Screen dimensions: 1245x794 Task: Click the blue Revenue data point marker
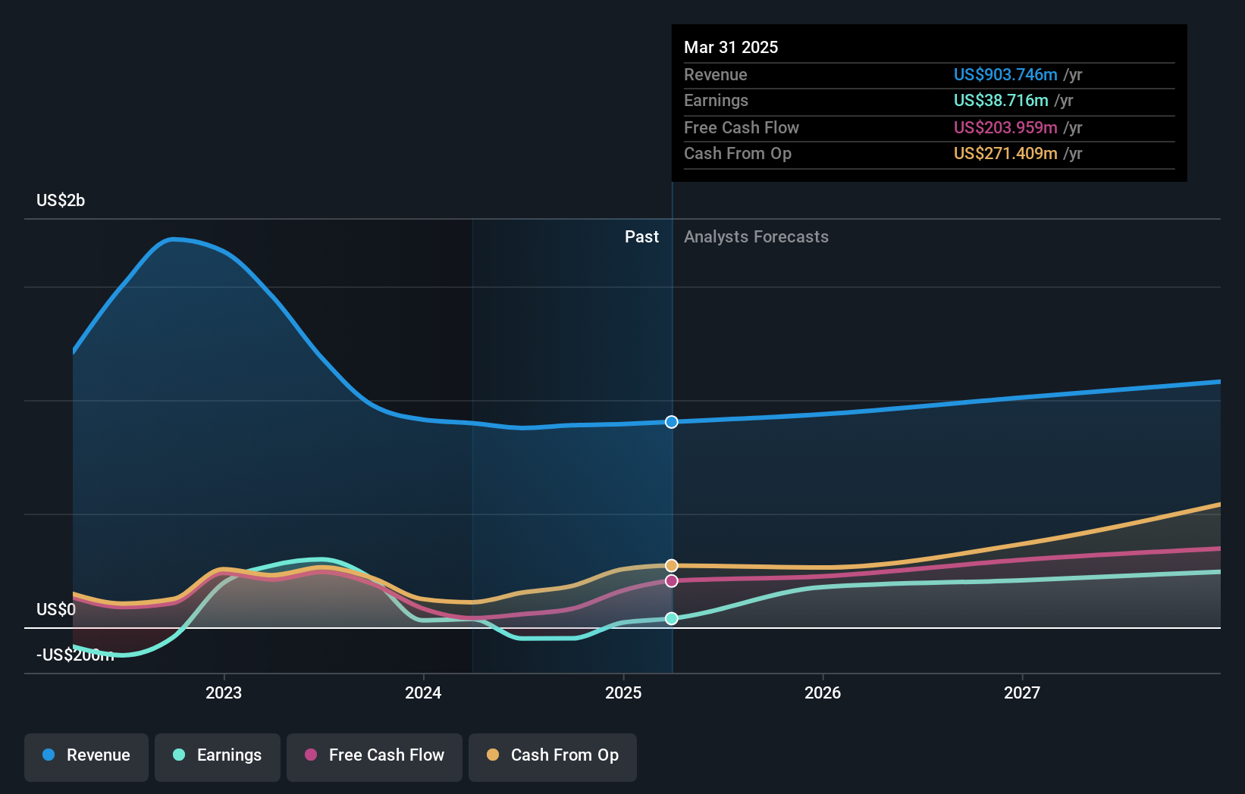click(x=672, y=422)
